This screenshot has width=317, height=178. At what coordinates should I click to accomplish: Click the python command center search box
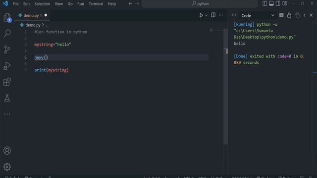coord(200,3)
